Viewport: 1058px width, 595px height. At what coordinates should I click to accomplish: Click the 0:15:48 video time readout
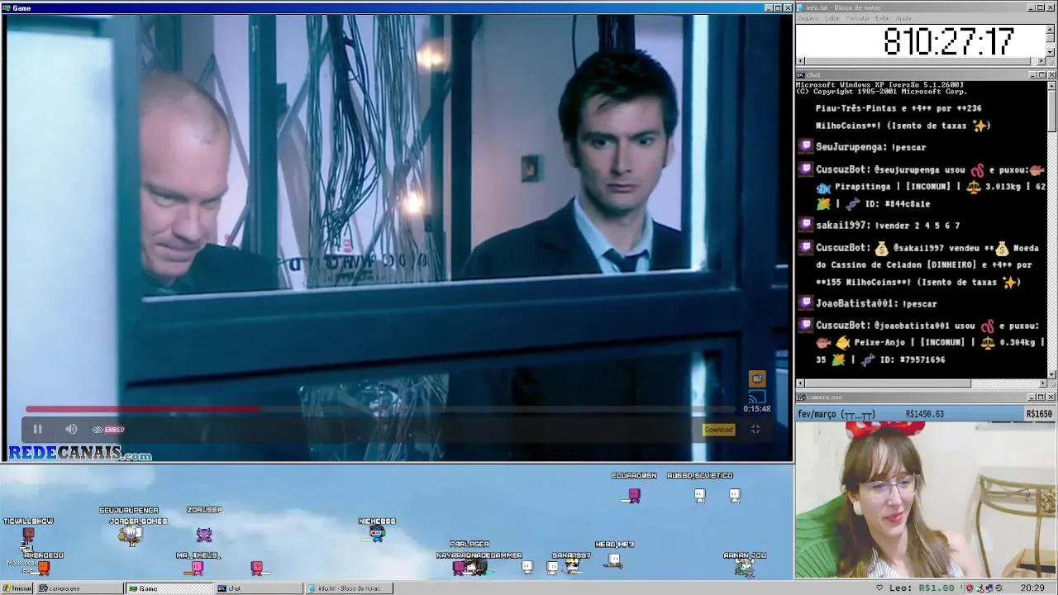[756, 408]
